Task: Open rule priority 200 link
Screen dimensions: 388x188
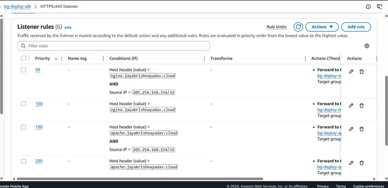Action: tap(39, 161)
